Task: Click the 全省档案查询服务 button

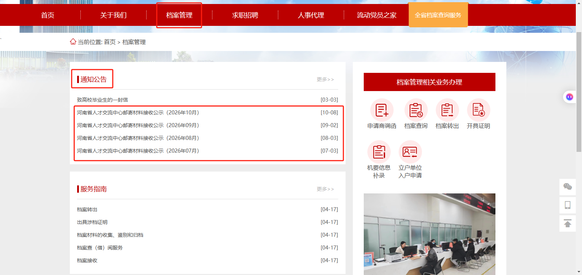Action: tap(438, 15)
